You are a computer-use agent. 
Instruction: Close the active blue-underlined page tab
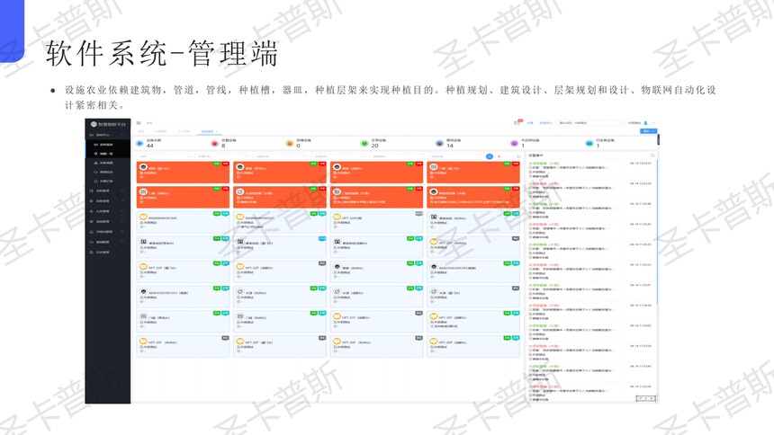(216, 132)
